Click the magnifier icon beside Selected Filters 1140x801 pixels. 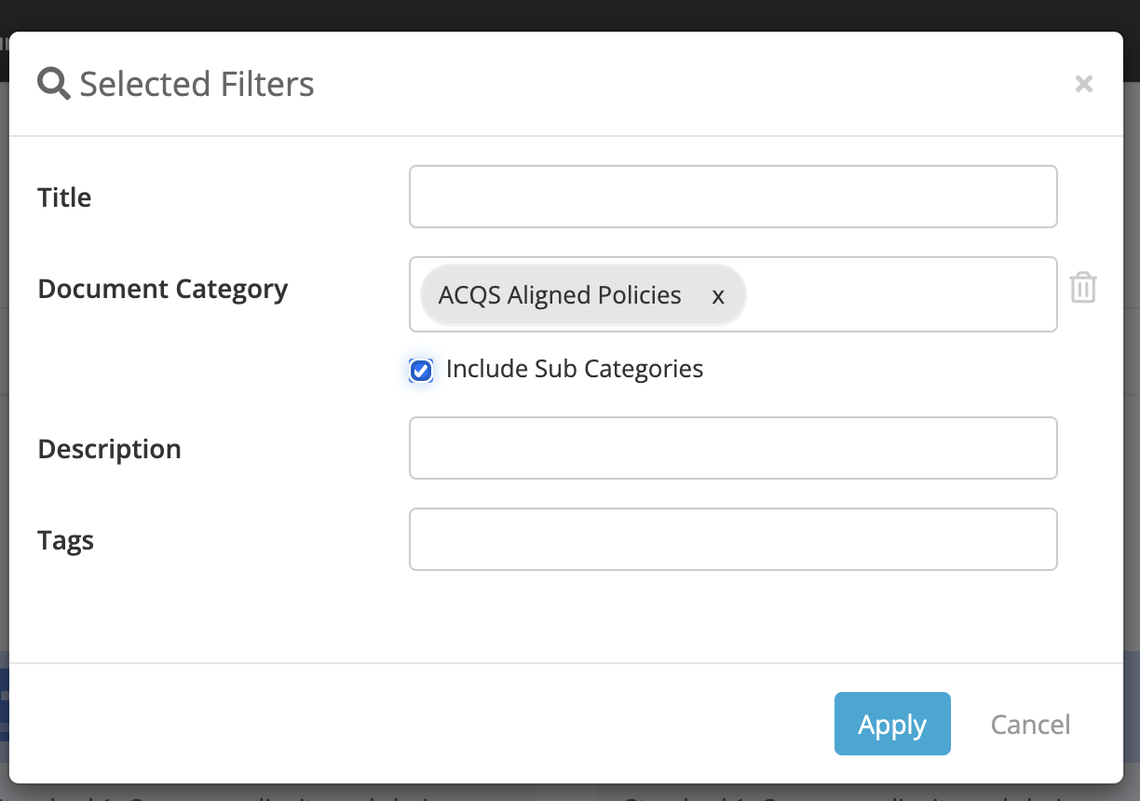(54, 84)
